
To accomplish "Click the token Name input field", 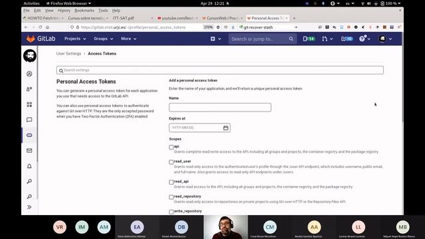I will [x=220, y=108].
